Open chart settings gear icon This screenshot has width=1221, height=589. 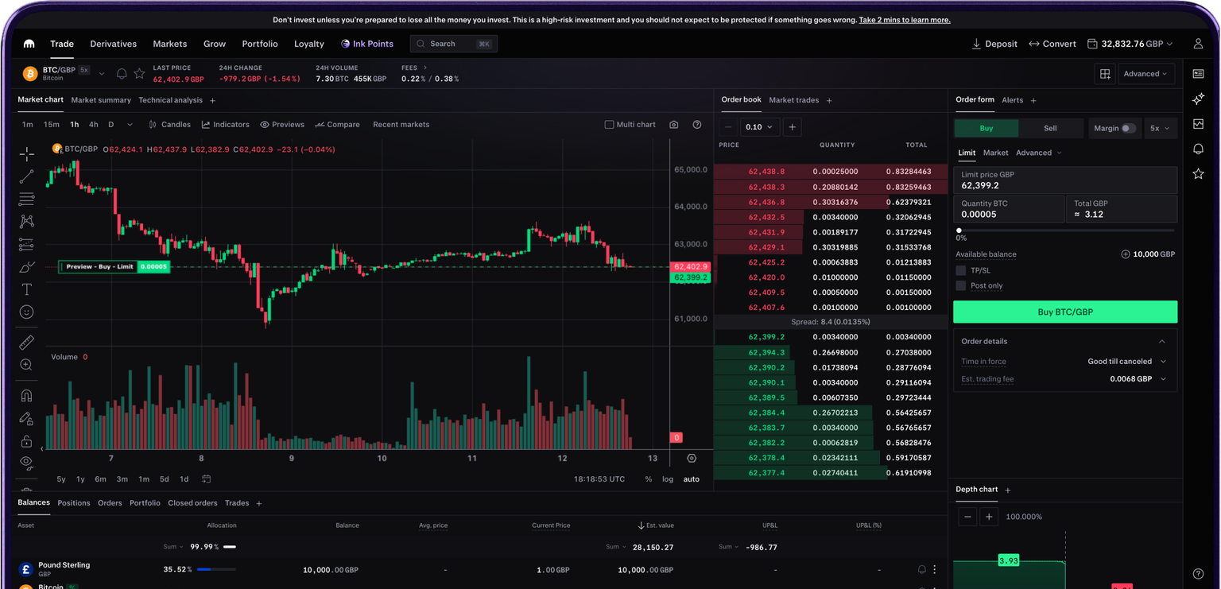(692, 459)
